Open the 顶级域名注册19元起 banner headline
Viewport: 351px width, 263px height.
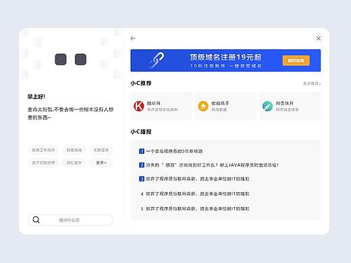(x=225, y=57)
